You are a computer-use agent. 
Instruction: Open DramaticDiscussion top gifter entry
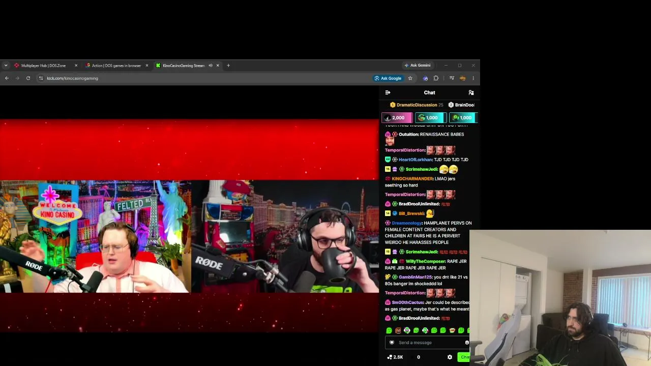pos(416,105)
